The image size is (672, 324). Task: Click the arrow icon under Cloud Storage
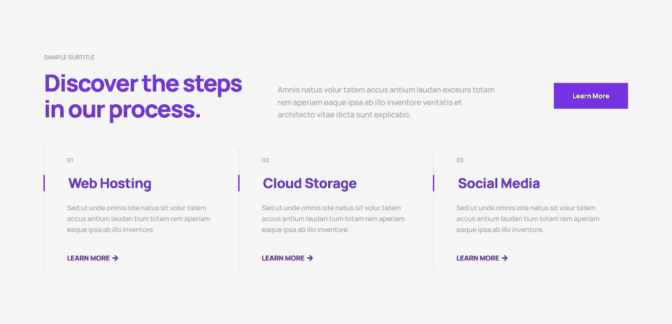coord(310,258)
